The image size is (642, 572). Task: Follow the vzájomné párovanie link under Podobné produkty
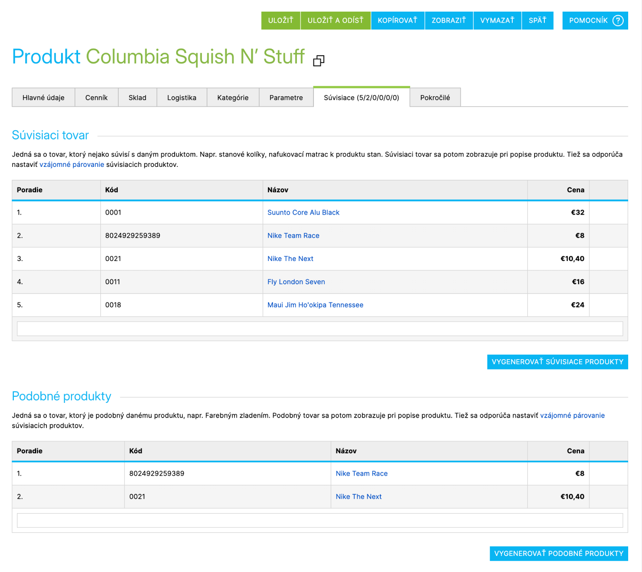572,415
